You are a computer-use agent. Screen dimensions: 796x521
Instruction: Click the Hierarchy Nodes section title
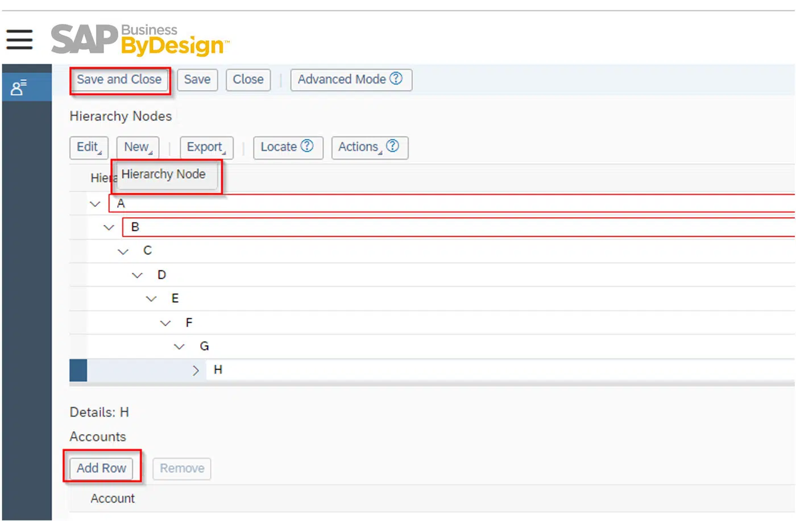(x=121, y=116)
